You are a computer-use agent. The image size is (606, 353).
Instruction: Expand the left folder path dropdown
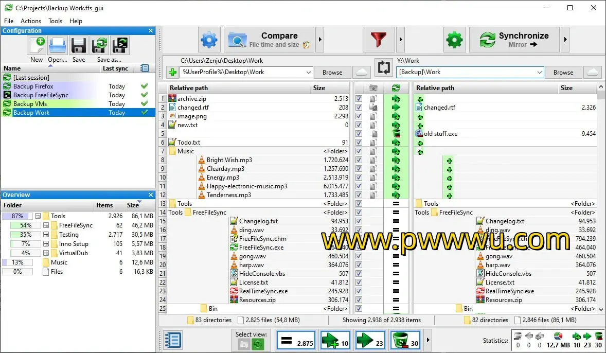click(x=308, y=73)
